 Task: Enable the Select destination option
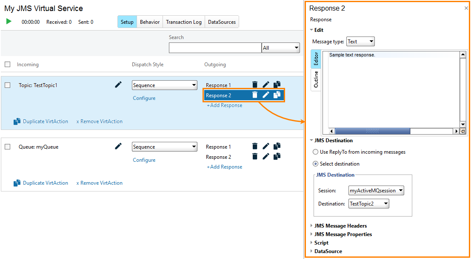[315, 164]
